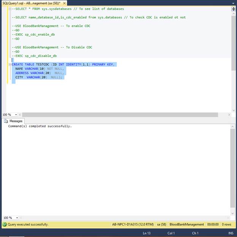Click the 'ADDRESS VARCHAR(20) NULL' line

click(39, 73)
